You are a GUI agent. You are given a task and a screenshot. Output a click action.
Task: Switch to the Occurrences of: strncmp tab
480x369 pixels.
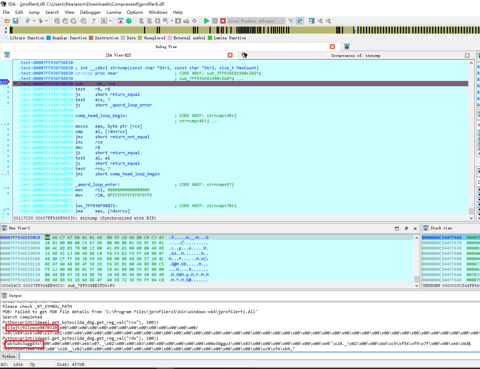(x=355, y=55)
